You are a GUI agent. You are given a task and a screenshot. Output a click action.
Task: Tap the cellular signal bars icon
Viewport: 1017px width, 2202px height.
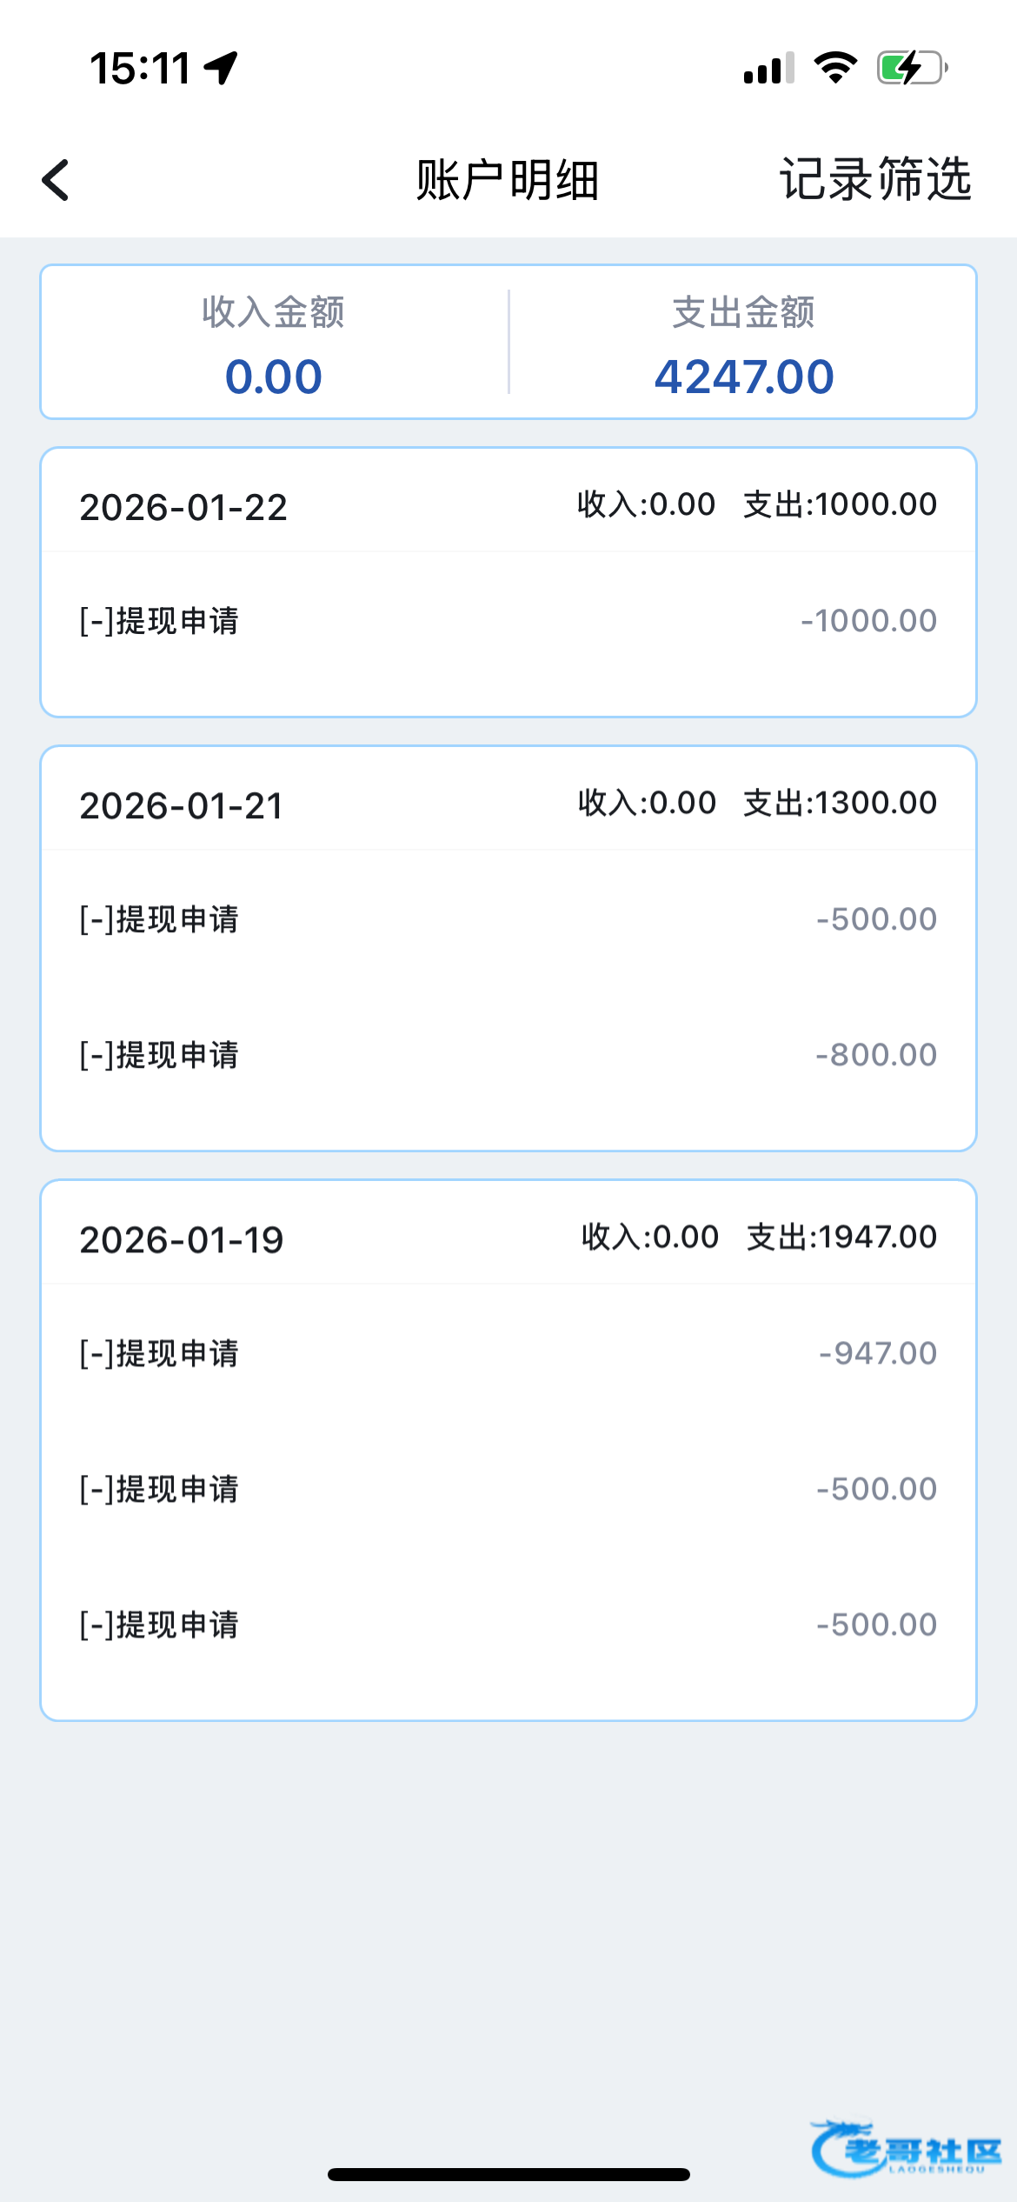[768, 68]
